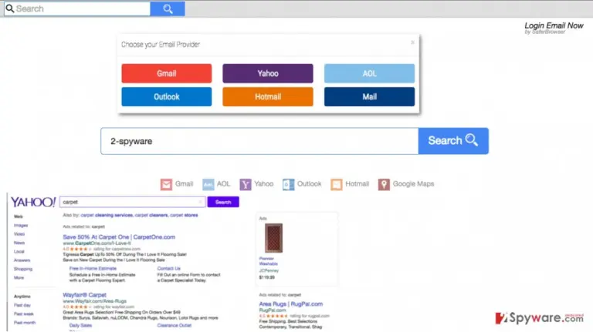
Task: Open the Wayfair Carpet result
Action: [x=84, y=295]
